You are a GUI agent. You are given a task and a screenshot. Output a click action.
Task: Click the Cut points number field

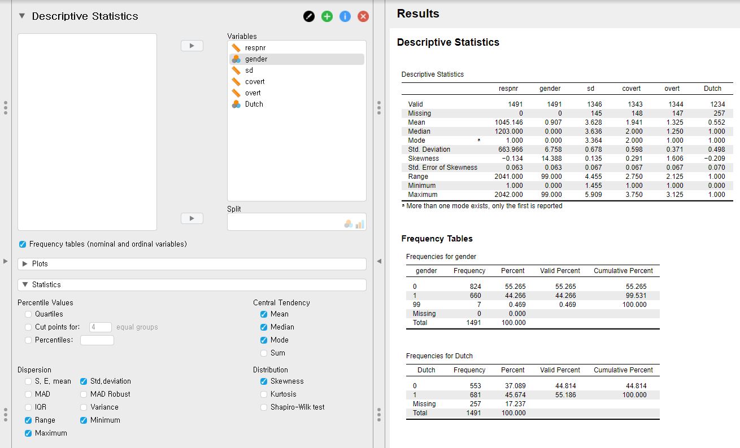click(x=101, y=327)
